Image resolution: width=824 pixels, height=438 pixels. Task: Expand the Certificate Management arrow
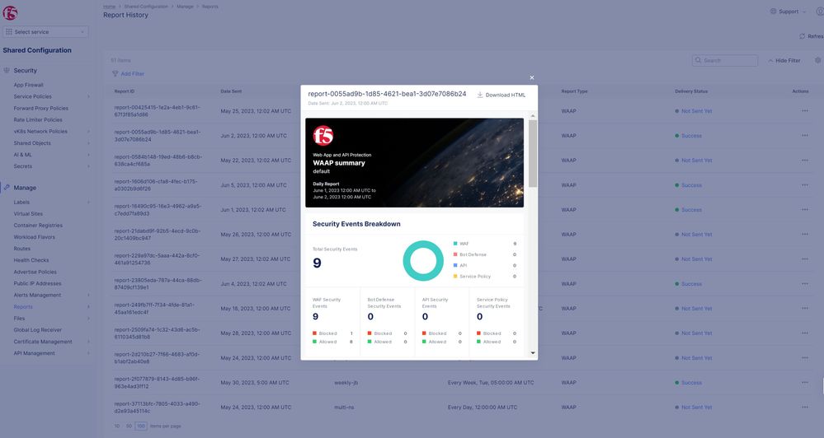coord(88,342)
